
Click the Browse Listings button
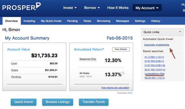(x=58, y=102)
